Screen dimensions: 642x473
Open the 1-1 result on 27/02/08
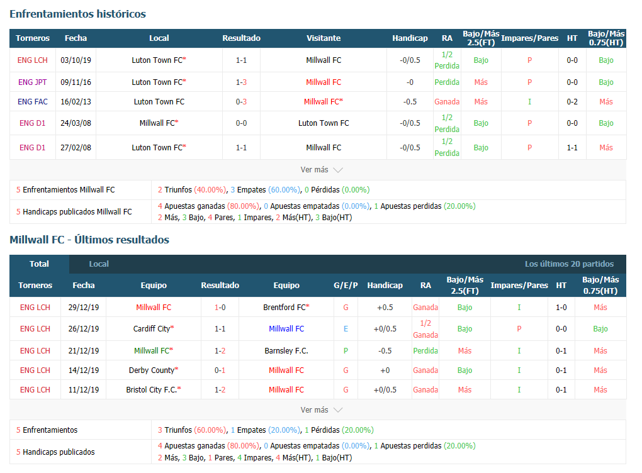point(241,148)
